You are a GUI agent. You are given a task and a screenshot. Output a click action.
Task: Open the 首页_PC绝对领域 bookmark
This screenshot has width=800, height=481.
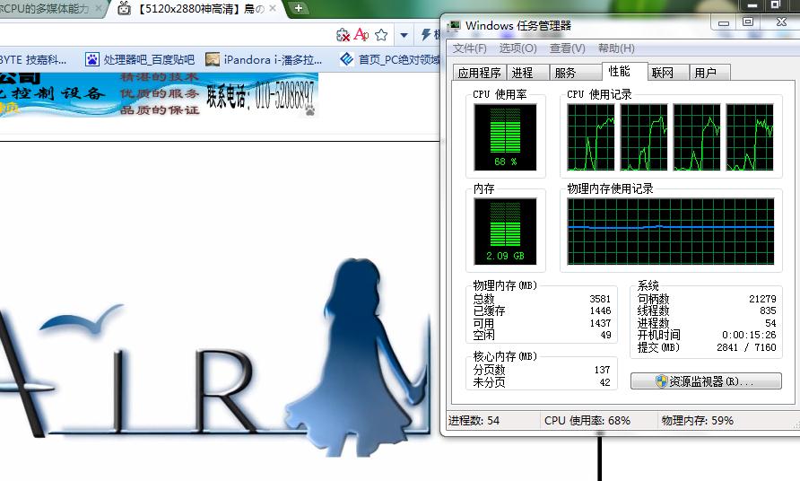click(x=390, y=60)
